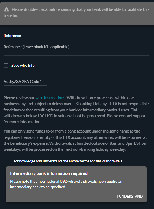The height and width of the screenshot is (209, 154).
Task: Open the wire instructions link
Action: (50, 98)
